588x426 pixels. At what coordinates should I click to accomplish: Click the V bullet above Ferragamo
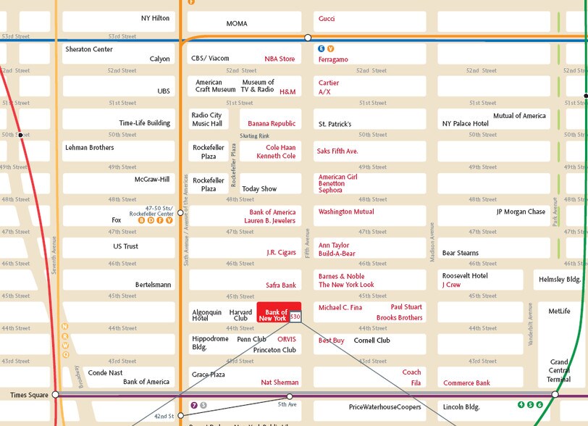point(330,49)
